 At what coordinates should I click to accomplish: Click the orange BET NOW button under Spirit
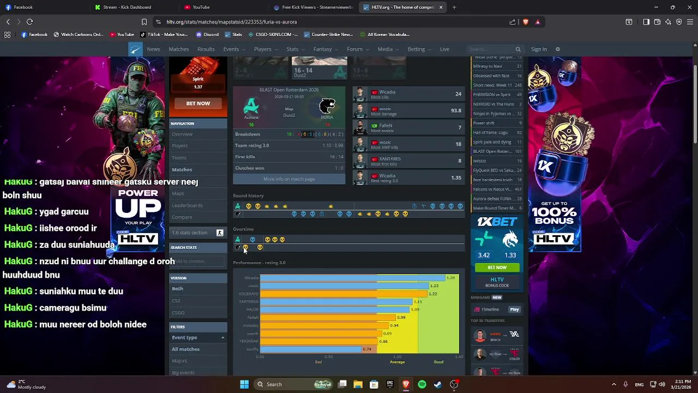[x=198, y=103]
